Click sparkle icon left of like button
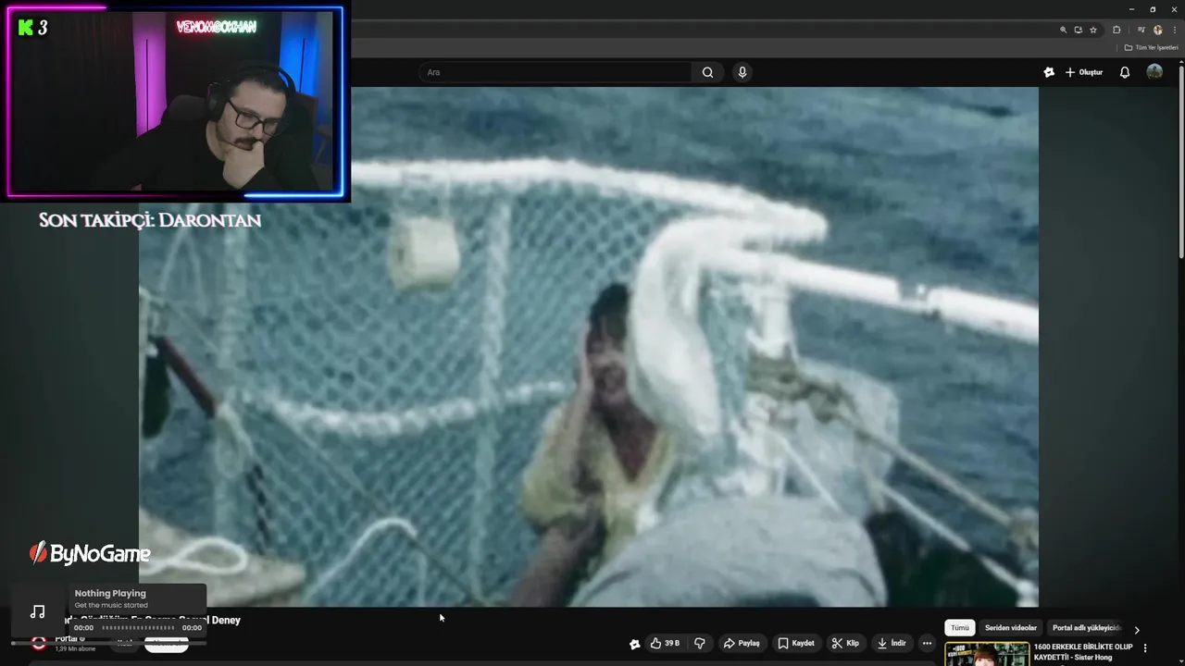The width and height of the screenshot is (1185, 666). (634, 644)
